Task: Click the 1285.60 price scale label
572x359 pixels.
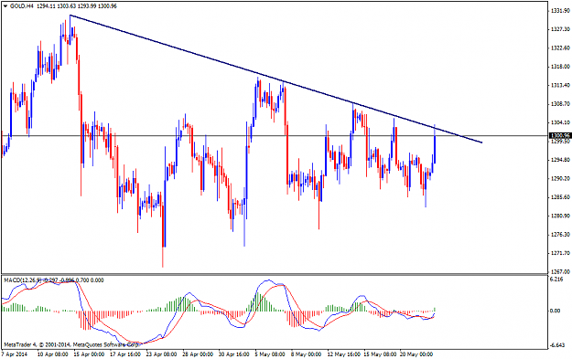Action: point(561,197)
